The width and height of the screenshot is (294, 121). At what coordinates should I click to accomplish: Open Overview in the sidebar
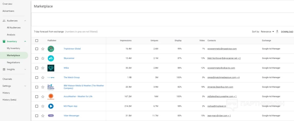7,4
